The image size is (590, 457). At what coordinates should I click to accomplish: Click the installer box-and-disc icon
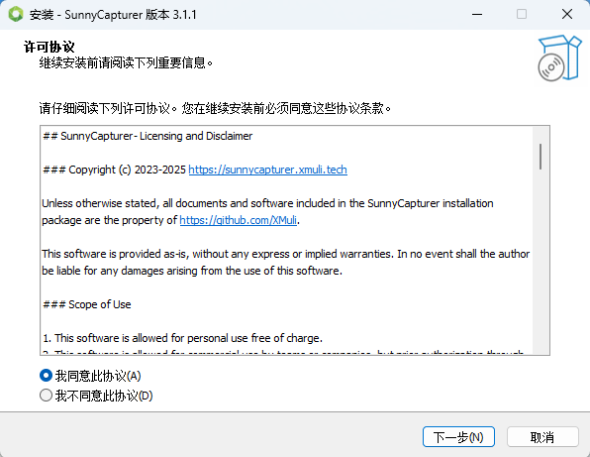(x=559, y=58)
